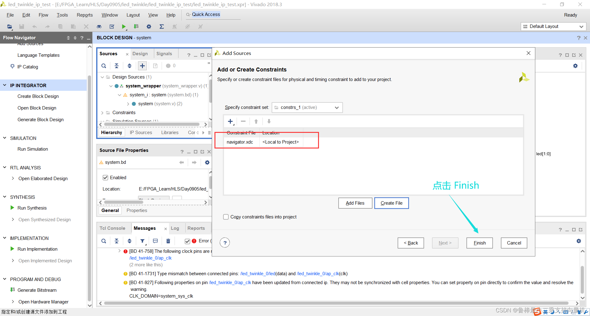This screenshot has height=316, width=590.
Task: Click the filter icon in Messages panel
Action: [x=143, y=241]
